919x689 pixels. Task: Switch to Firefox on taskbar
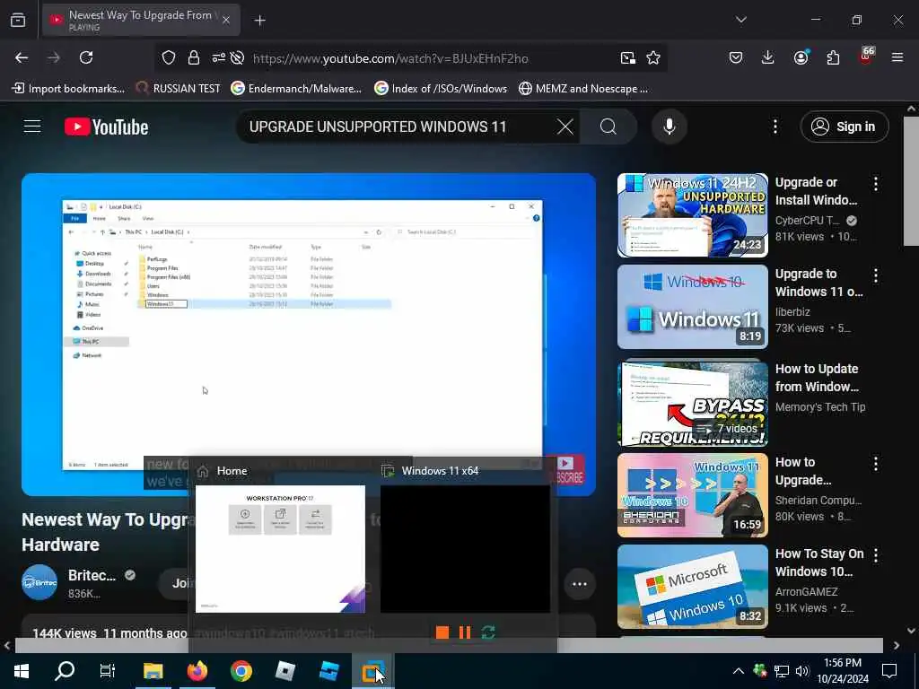(197, 671)
